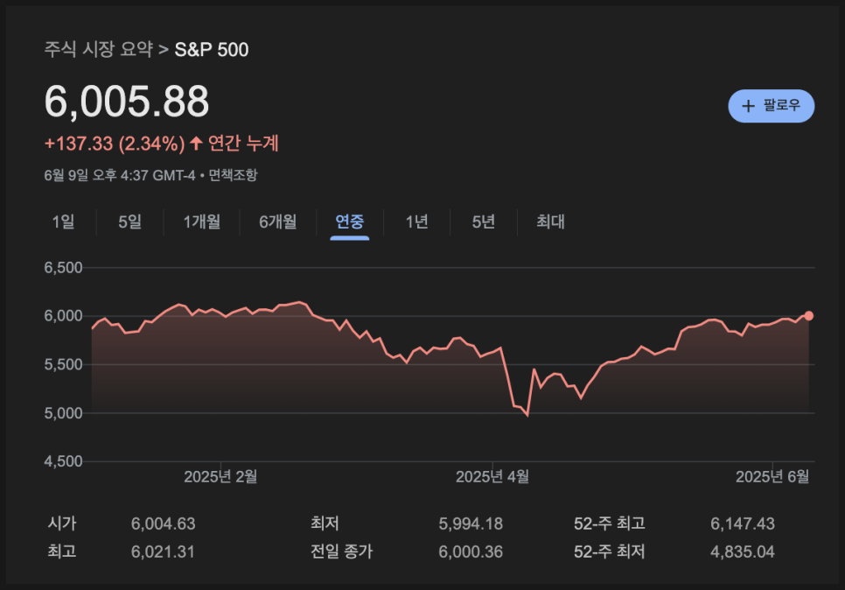Click the 최고 value 6,021.31
This screenshot has height=590, width=845.
[x=163, y=551]
